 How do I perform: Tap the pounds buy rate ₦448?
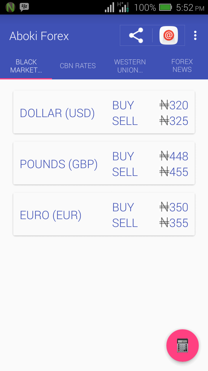(x=174, y=156)
